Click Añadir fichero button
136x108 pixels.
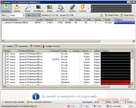pos(112,15)
